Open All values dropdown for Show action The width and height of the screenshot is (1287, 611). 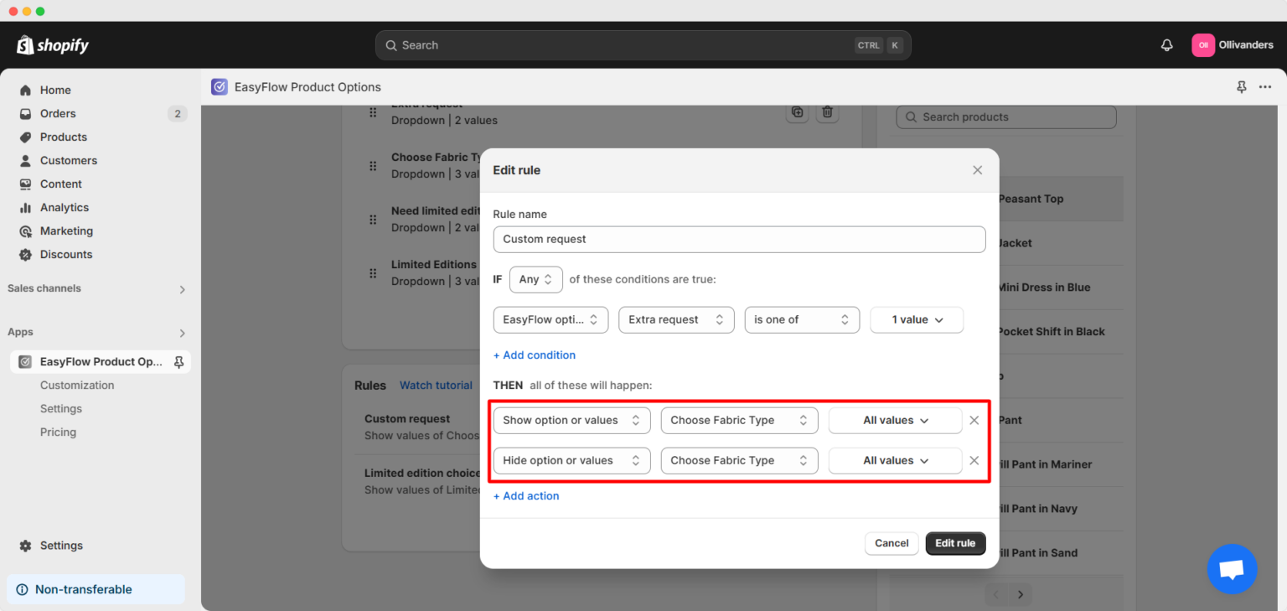coord(895,420)
